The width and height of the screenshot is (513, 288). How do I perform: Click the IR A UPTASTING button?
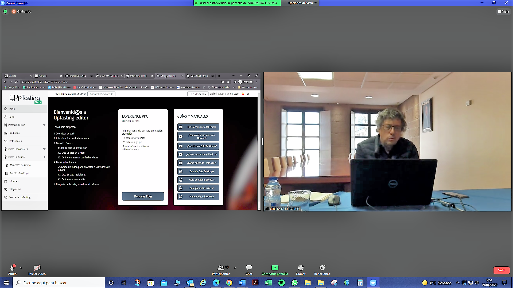click(x=198, y=94)
